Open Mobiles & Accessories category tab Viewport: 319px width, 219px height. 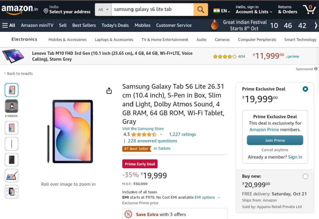click(x=68, y=40)
